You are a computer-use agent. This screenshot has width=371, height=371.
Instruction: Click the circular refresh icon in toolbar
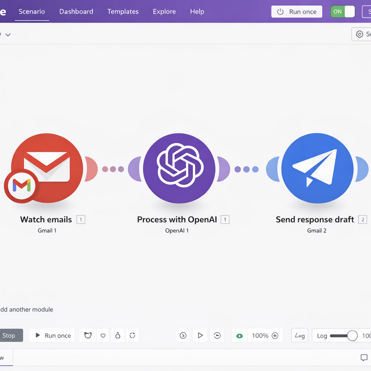[x=132, y=335]
